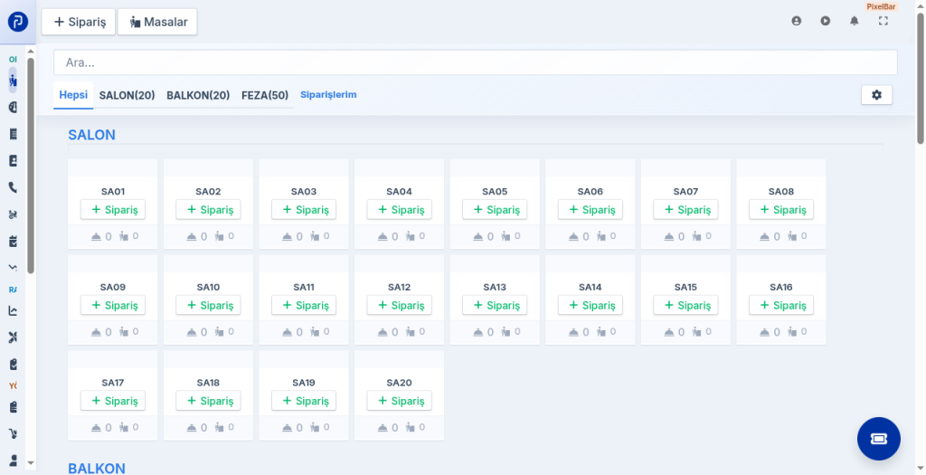Click the BALKON section heading
The height and width of the screenshot is (475, 926).
click(x=97, y=469)
